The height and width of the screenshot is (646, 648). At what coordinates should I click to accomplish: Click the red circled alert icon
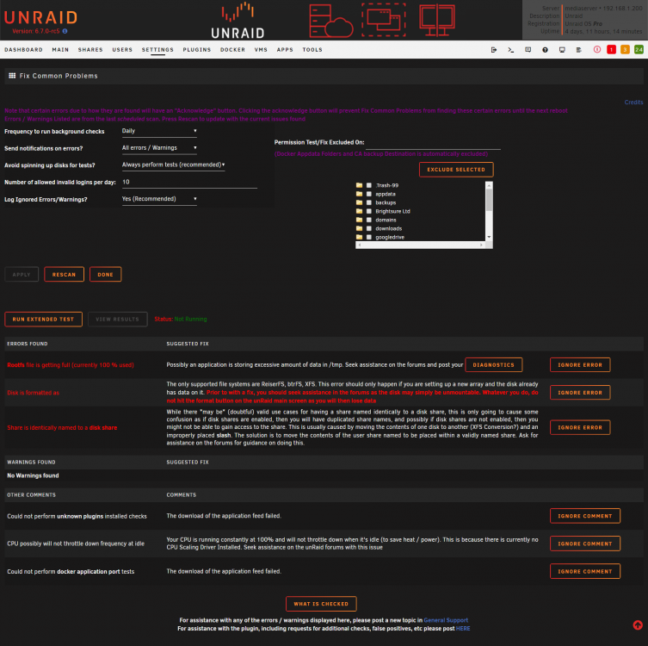point(596,50)
